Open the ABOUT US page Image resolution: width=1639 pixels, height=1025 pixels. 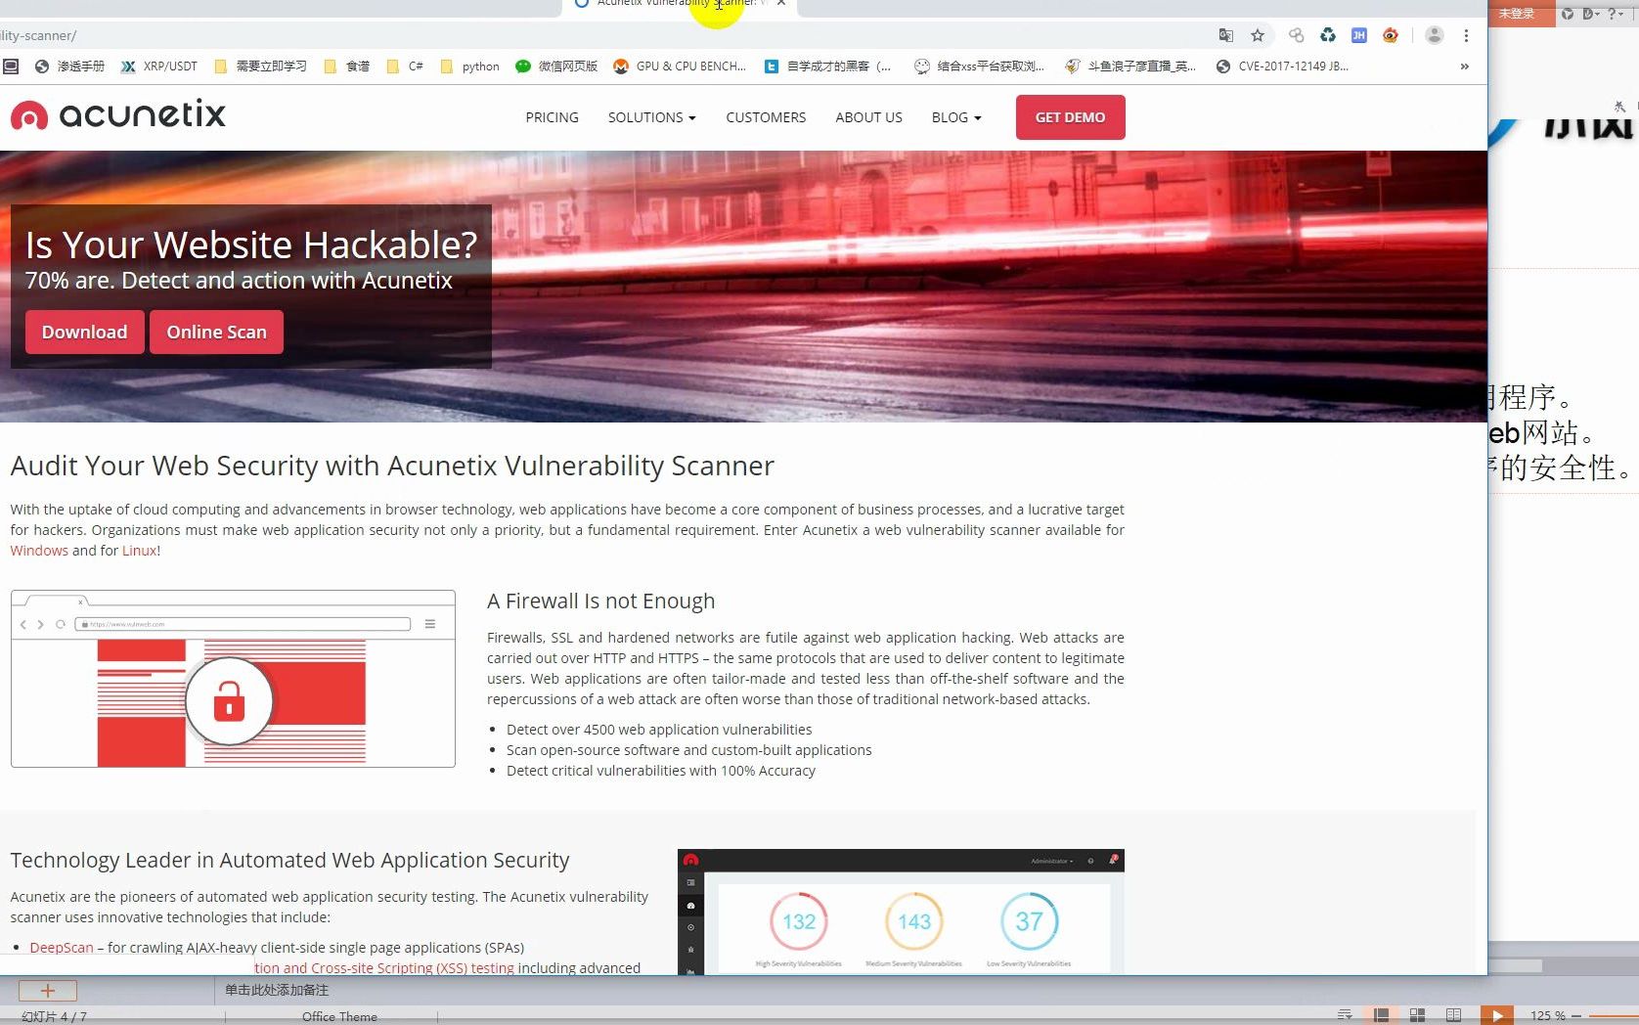coord(868,117)
